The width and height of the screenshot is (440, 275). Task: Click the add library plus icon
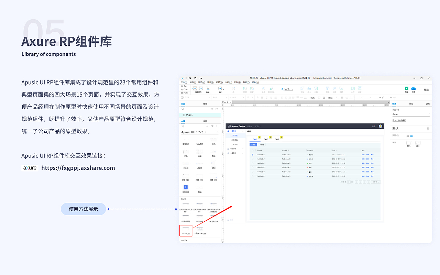click(207, 126)
